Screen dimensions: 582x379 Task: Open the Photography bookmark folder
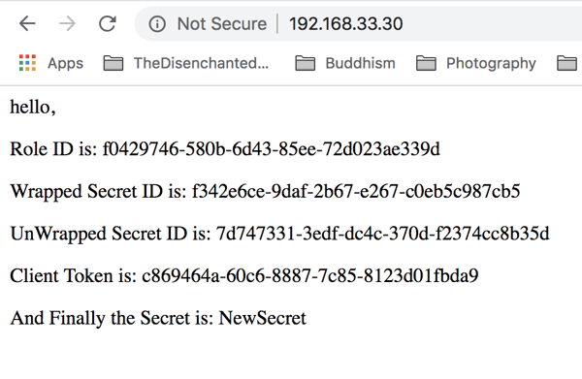476,63
